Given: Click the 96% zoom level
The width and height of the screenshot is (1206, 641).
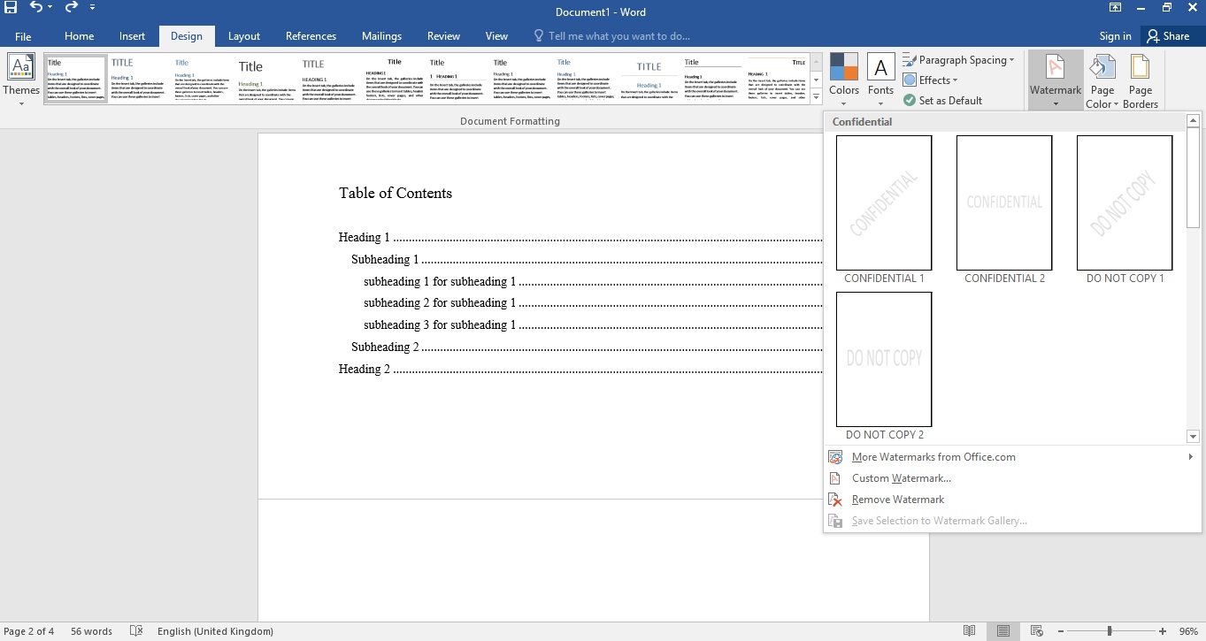Looking at the screenshot, I should coord(1188,631).
